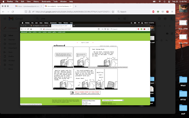
Task: Open the Bookmarks menu in the topmost menu bar
Action: 46,1
